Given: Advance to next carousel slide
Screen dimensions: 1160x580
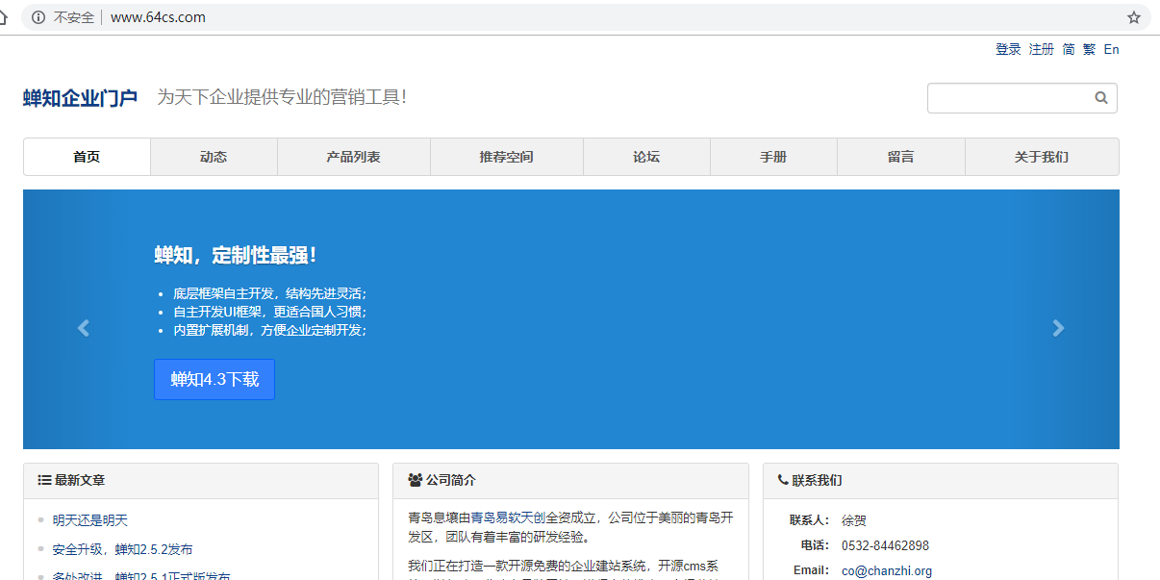Looking at the screenshot, I should tap(1058, 328).
